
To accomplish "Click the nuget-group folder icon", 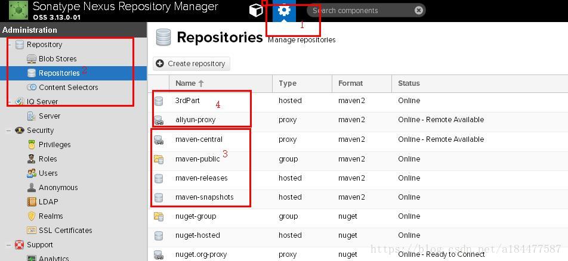I will pyautogui.click(x=158, y=216).
